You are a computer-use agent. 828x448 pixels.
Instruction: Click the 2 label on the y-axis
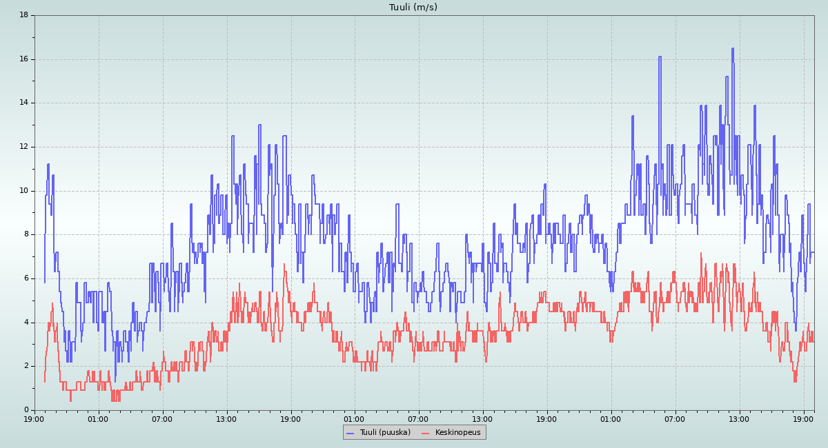(26, 366)
